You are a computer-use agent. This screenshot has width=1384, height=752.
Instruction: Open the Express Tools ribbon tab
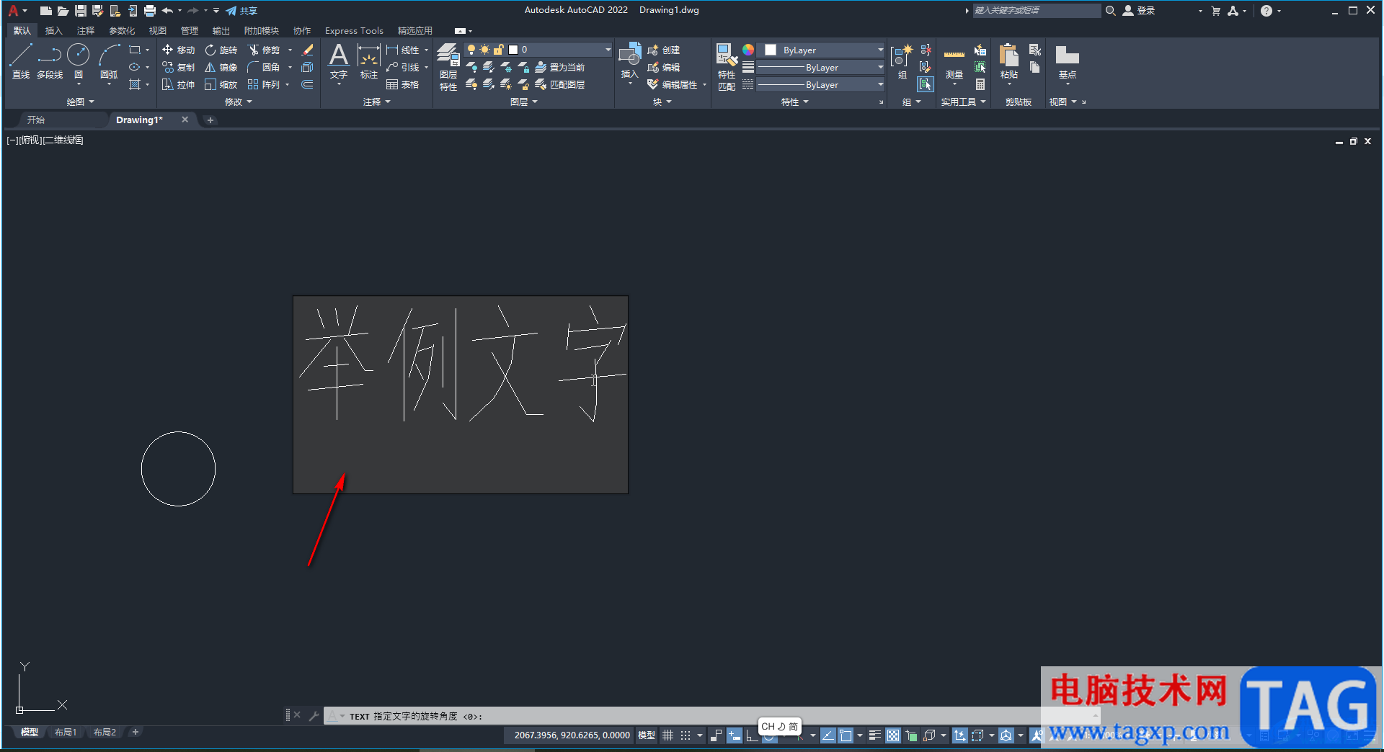354,30
